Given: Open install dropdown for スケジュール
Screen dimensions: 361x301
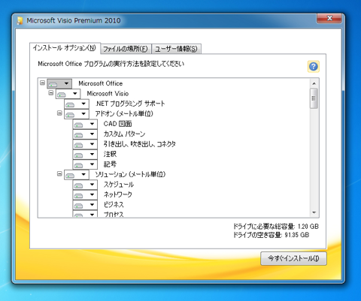Looking at the screenshot, I should coord(85,185).
